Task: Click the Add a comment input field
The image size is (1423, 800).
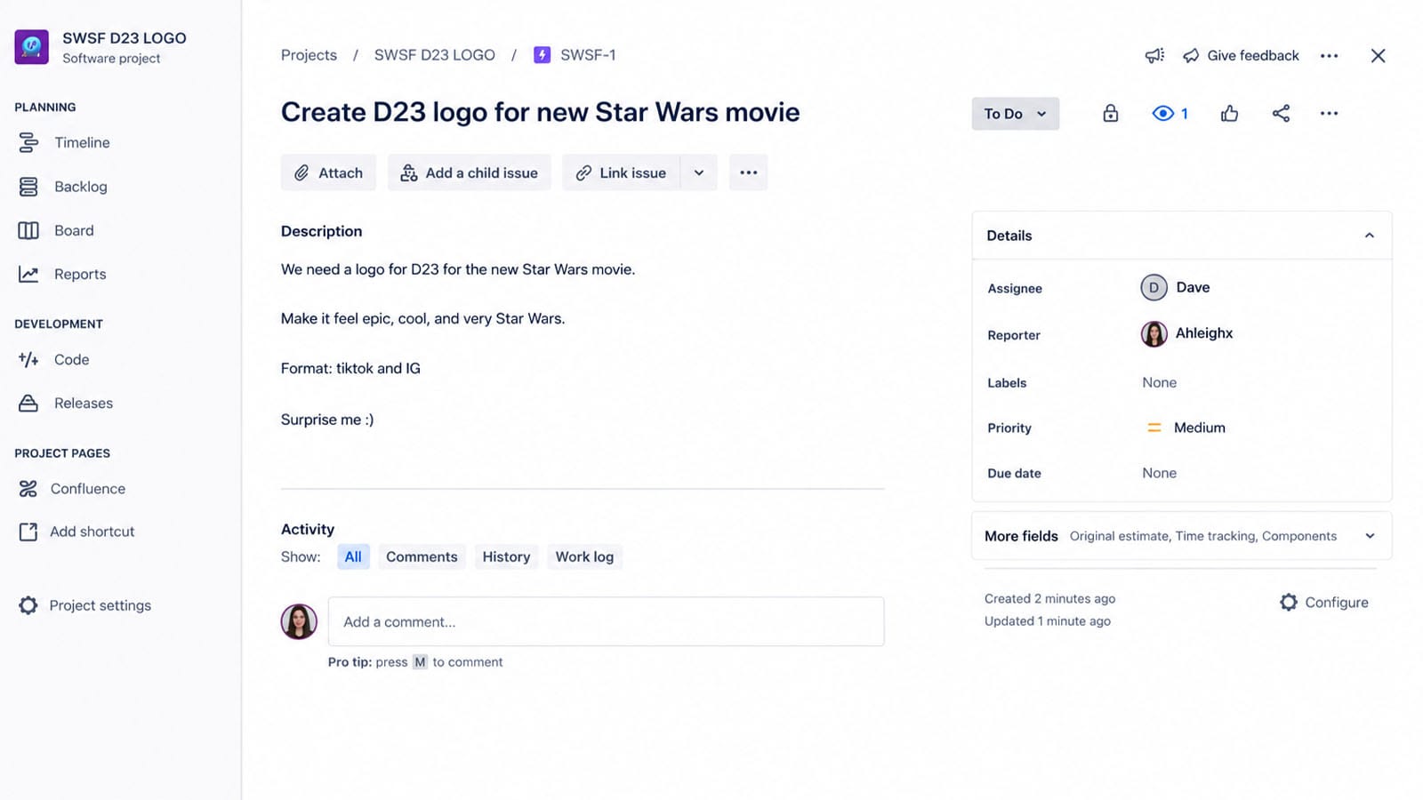Action: (606, 622)
